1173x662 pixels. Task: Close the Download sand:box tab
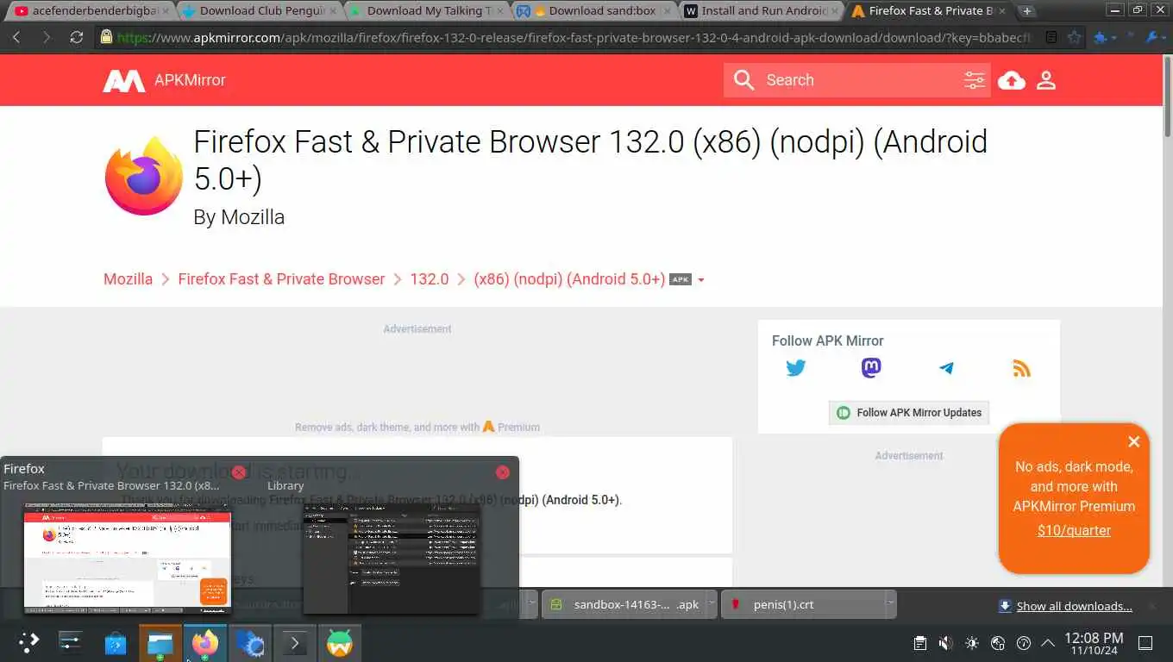(x=667, y=11)
